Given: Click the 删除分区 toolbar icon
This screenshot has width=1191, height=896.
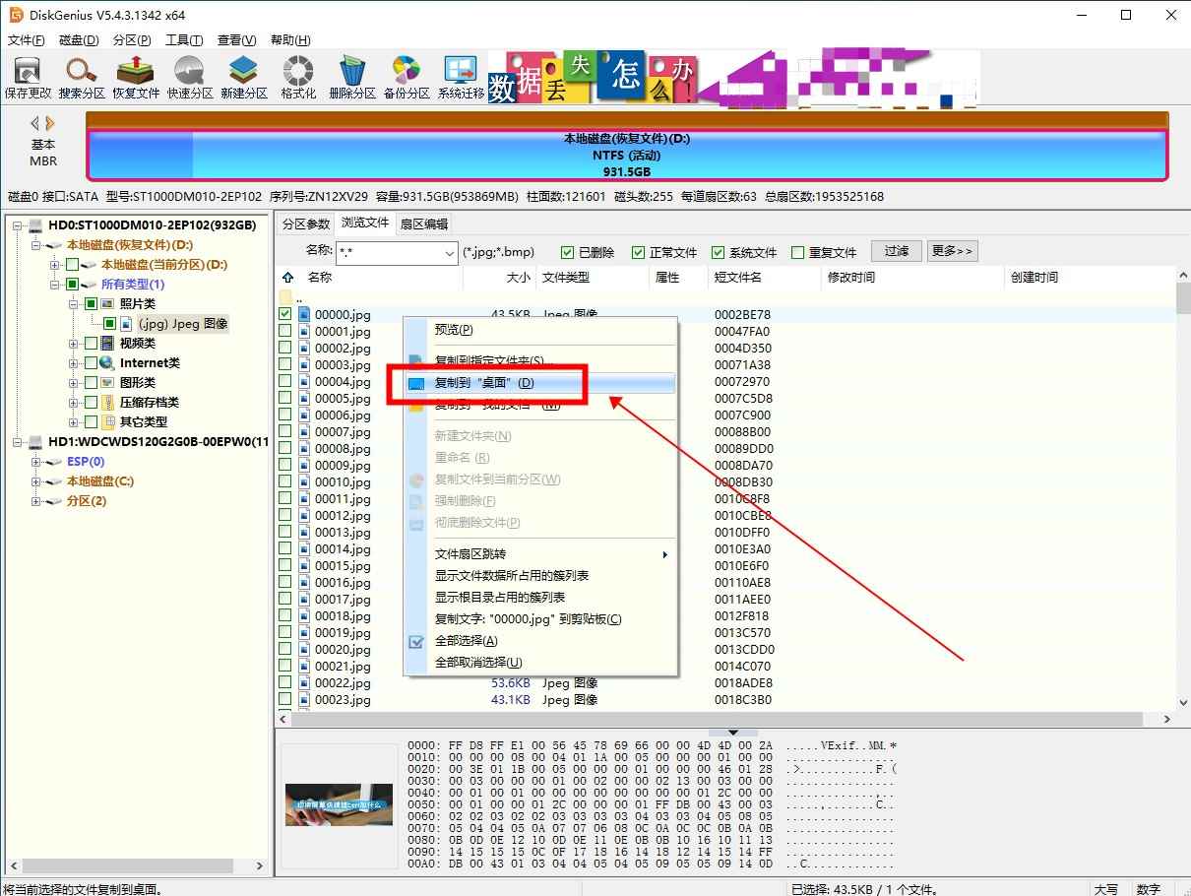Looking at the screenshot, I should pos(352,78).
